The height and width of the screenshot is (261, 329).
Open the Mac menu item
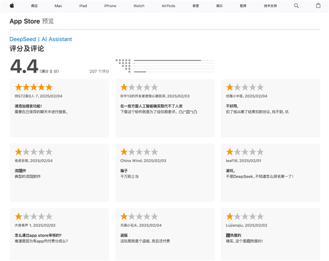tap(58, 5)
